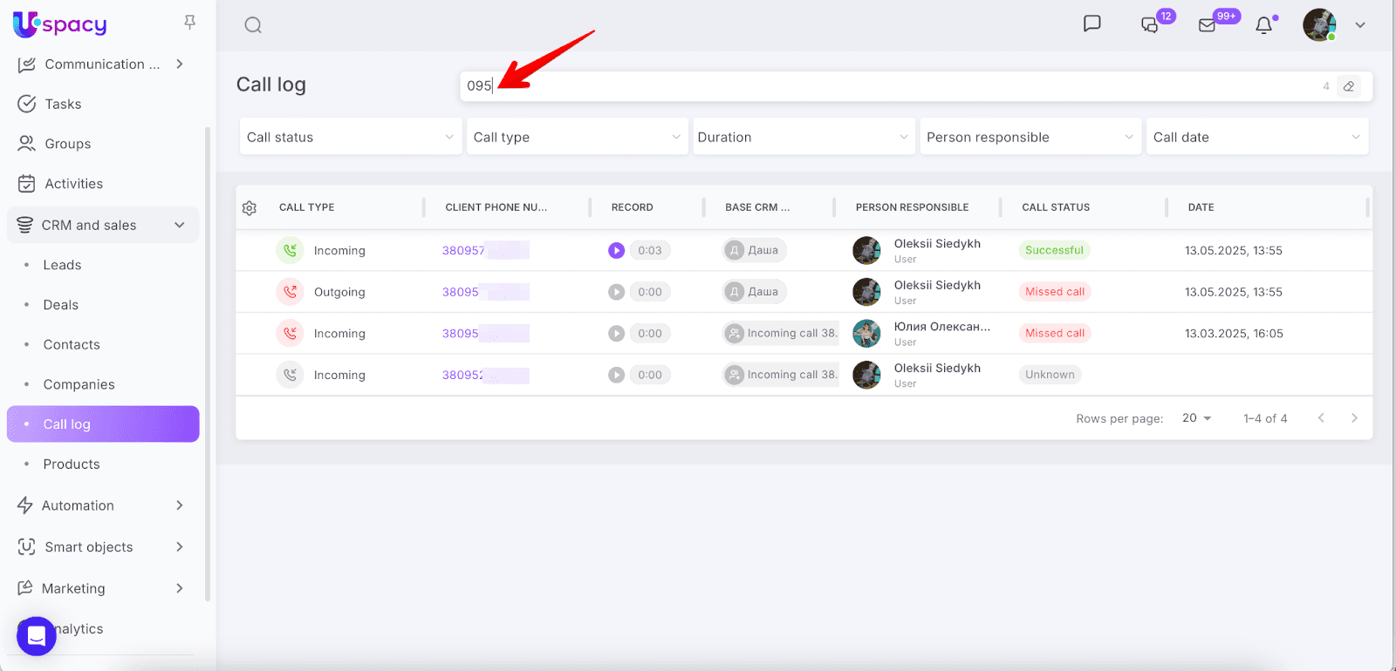The width and height of the screenshot is (1396, 671).
Task: Play the 0:03 call recording
Action: pos(617,251)
